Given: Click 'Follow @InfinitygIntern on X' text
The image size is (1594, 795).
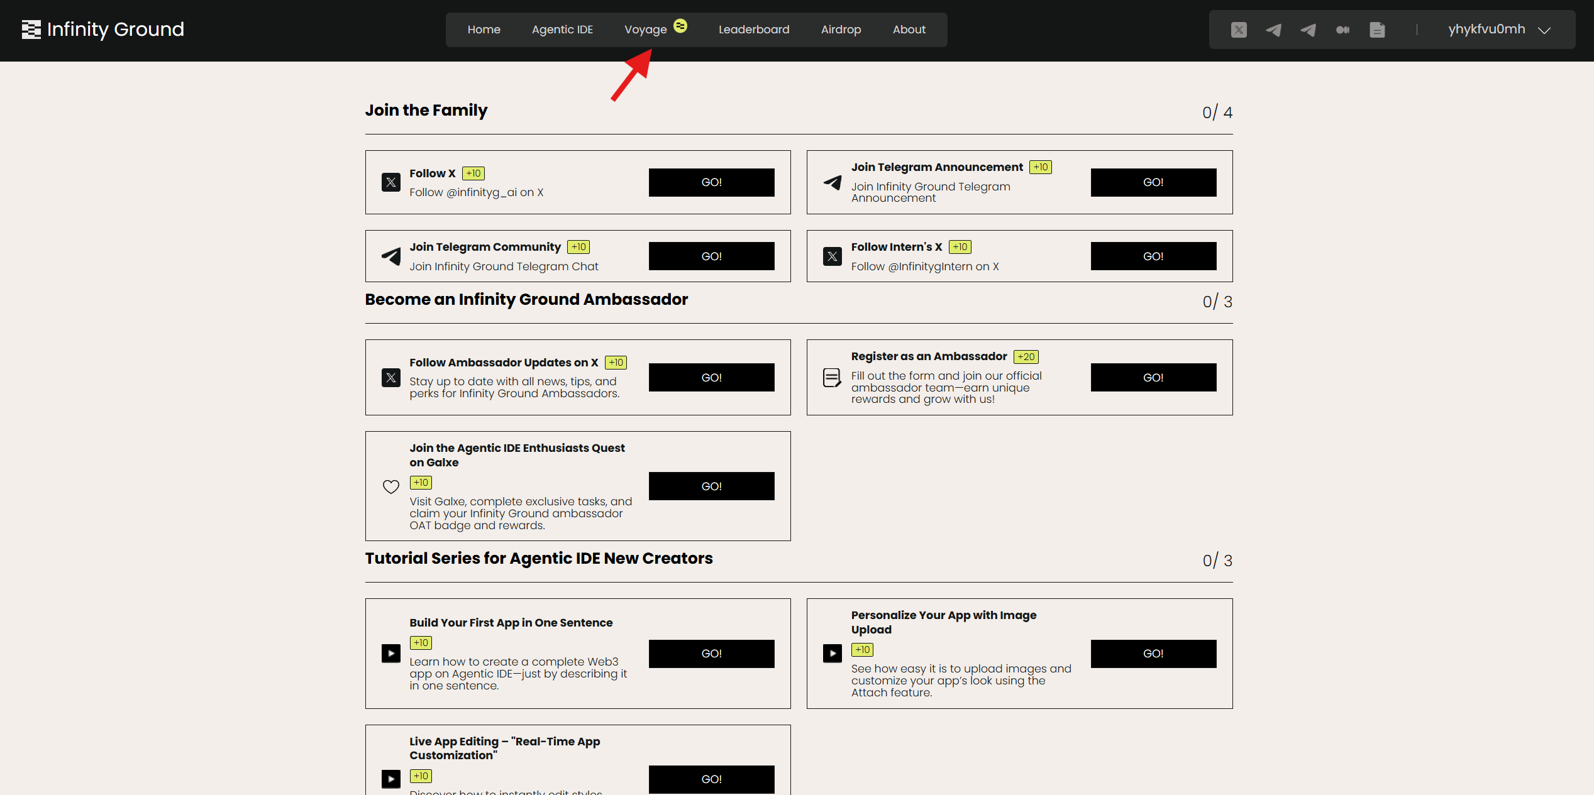Looking at the screenshot, I should [x=925, y=266].
